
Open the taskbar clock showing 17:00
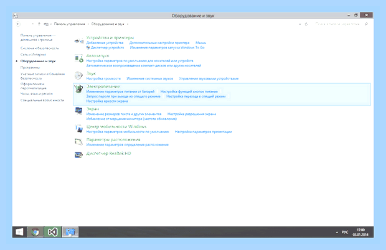pos(360,233)
